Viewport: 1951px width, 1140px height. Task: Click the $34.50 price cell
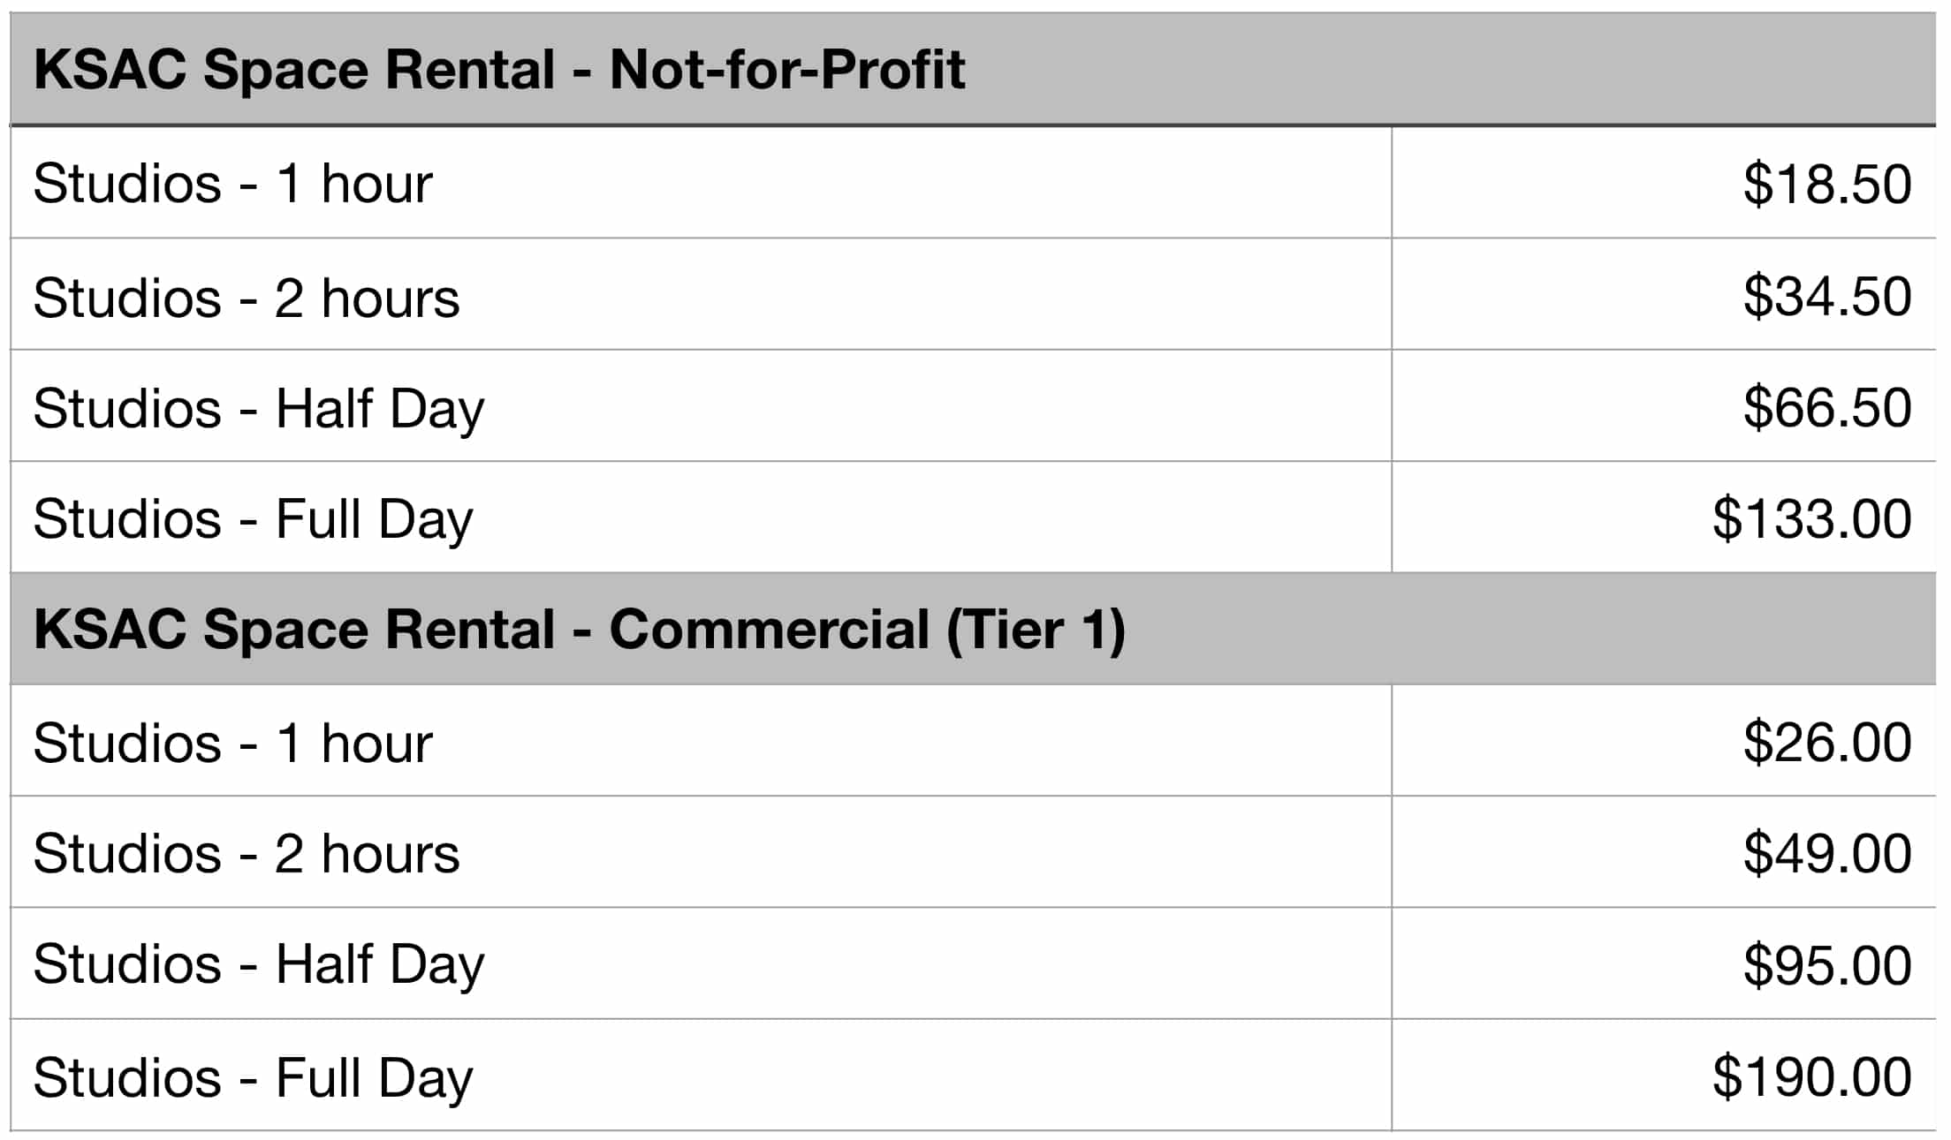point(1664,294)
